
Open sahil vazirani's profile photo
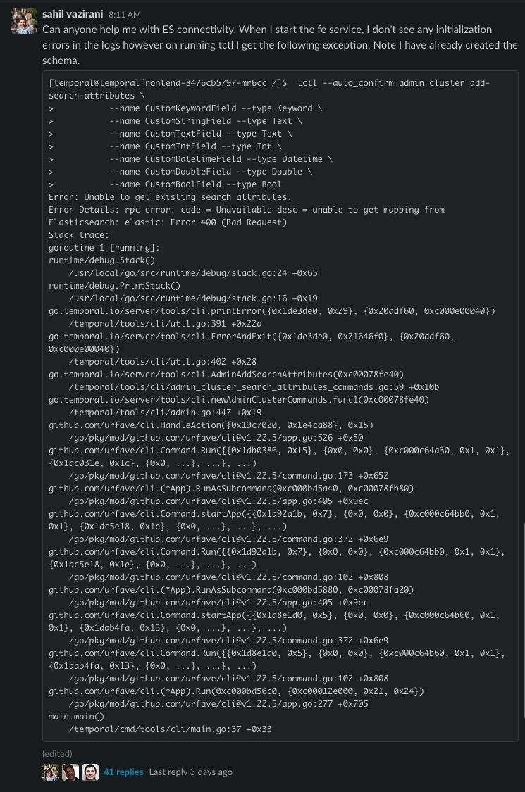[23, 20]
